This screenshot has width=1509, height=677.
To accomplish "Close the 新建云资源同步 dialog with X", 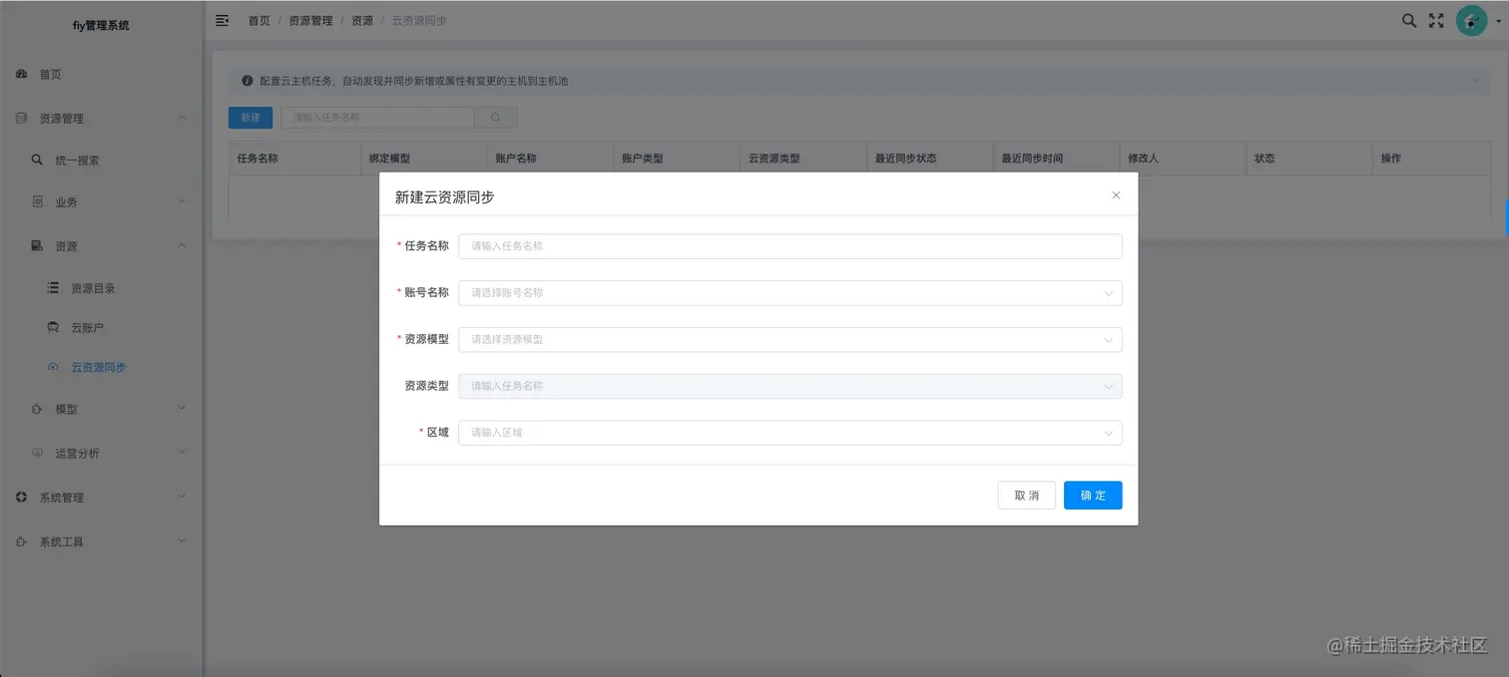I will (x=1116, y=195).
